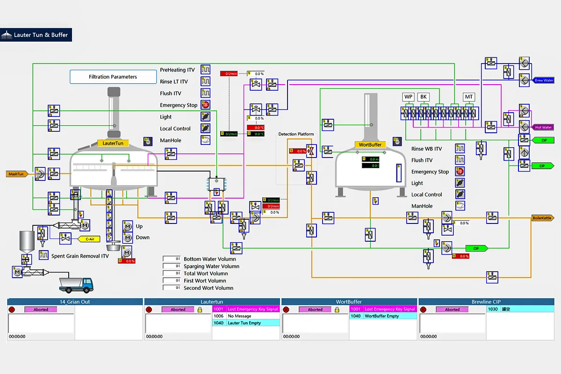561x374 pixels.
Task: Click the padlock icon in the WortBuffer panel
Action: [x=337, y=309]
